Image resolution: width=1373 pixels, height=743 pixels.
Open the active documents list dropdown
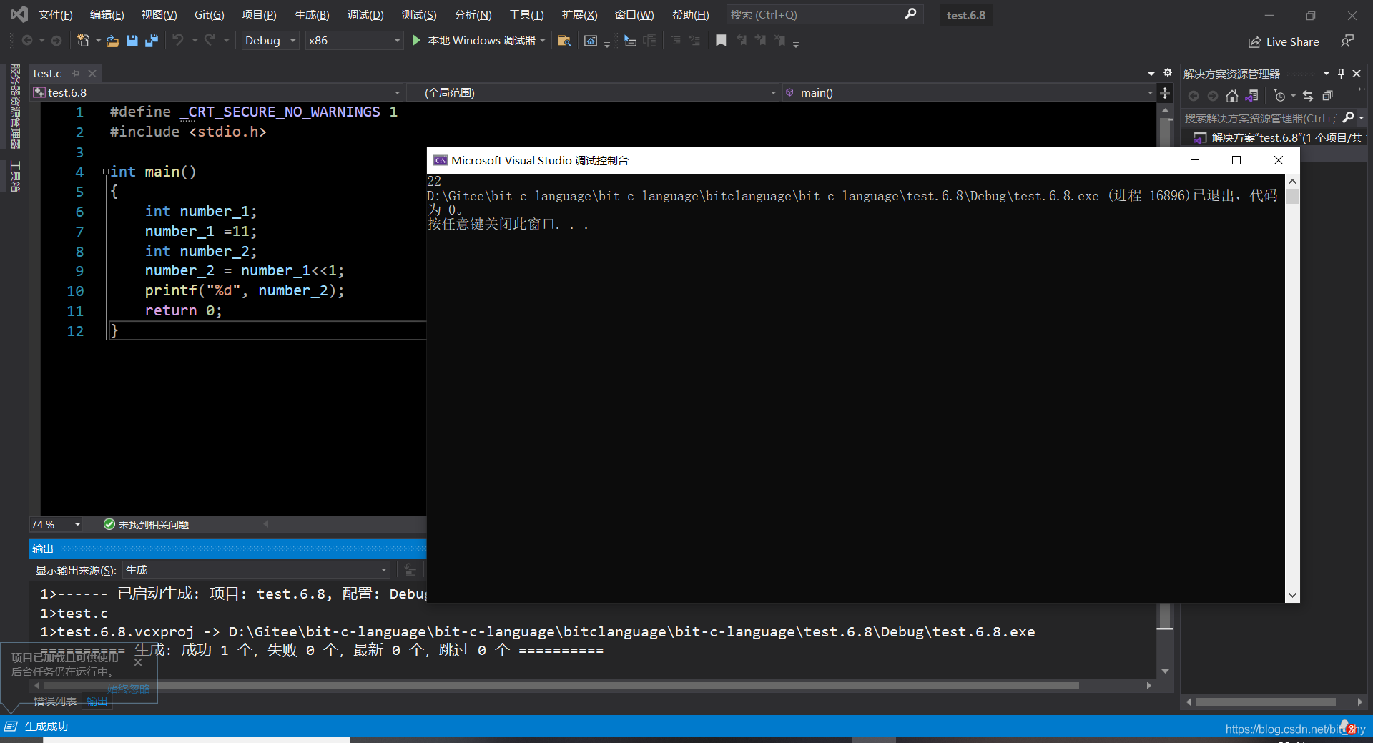coord(1151,73)
